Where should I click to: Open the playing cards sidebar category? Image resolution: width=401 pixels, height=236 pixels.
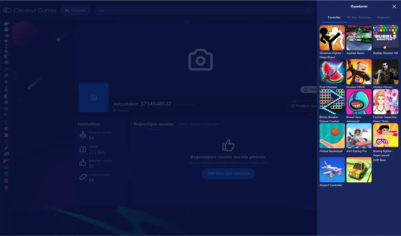pos(6,56)
